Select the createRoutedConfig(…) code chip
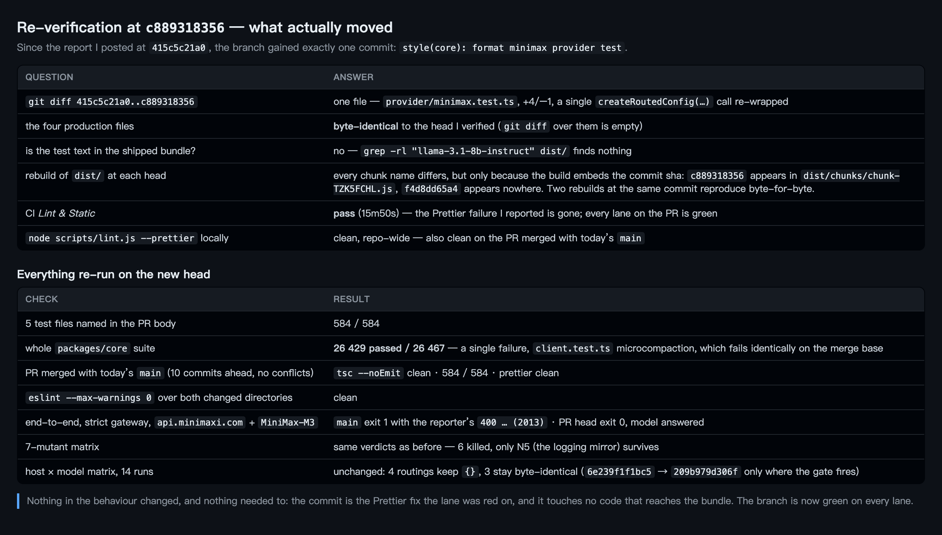 pos(654,102)
